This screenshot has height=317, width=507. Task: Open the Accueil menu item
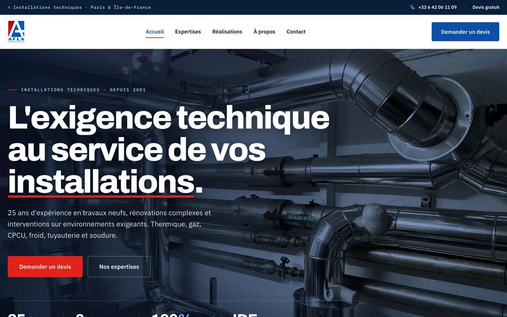154,32
